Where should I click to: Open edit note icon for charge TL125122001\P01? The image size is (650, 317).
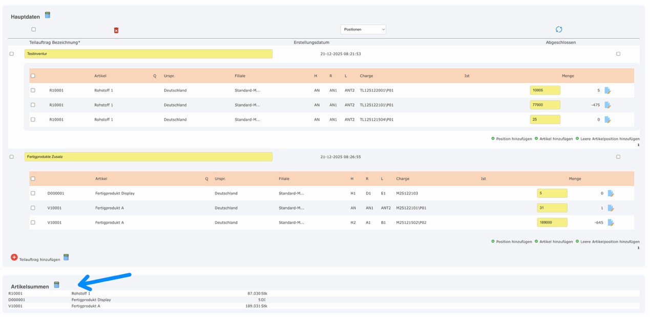point(607,90)
